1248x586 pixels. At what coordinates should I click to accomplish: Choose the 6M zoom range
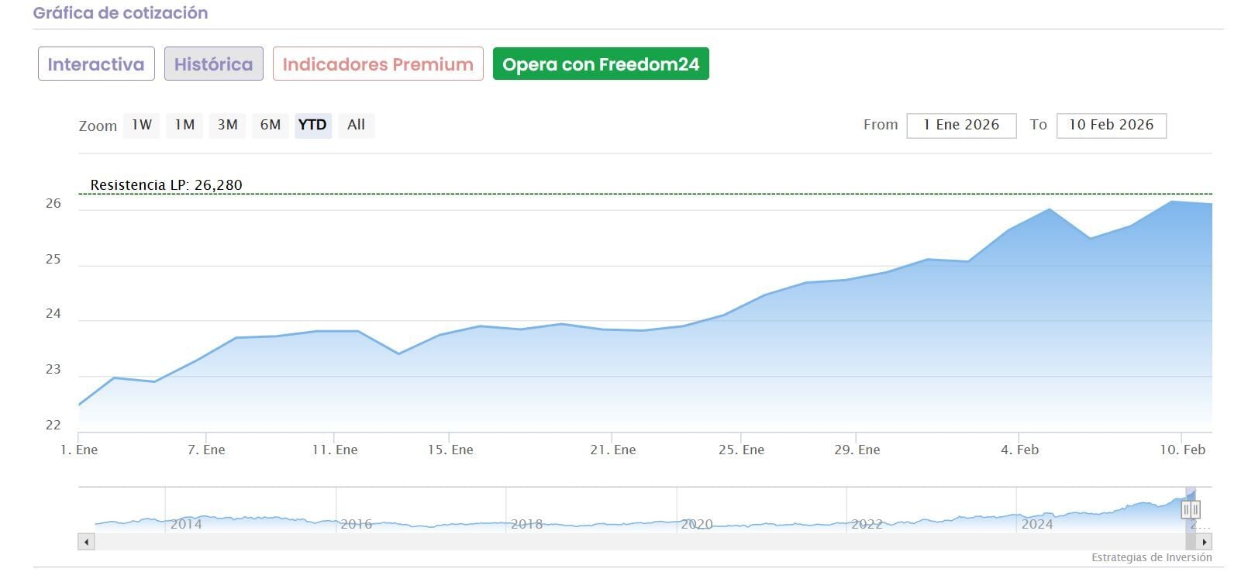[x=271, y=125]
